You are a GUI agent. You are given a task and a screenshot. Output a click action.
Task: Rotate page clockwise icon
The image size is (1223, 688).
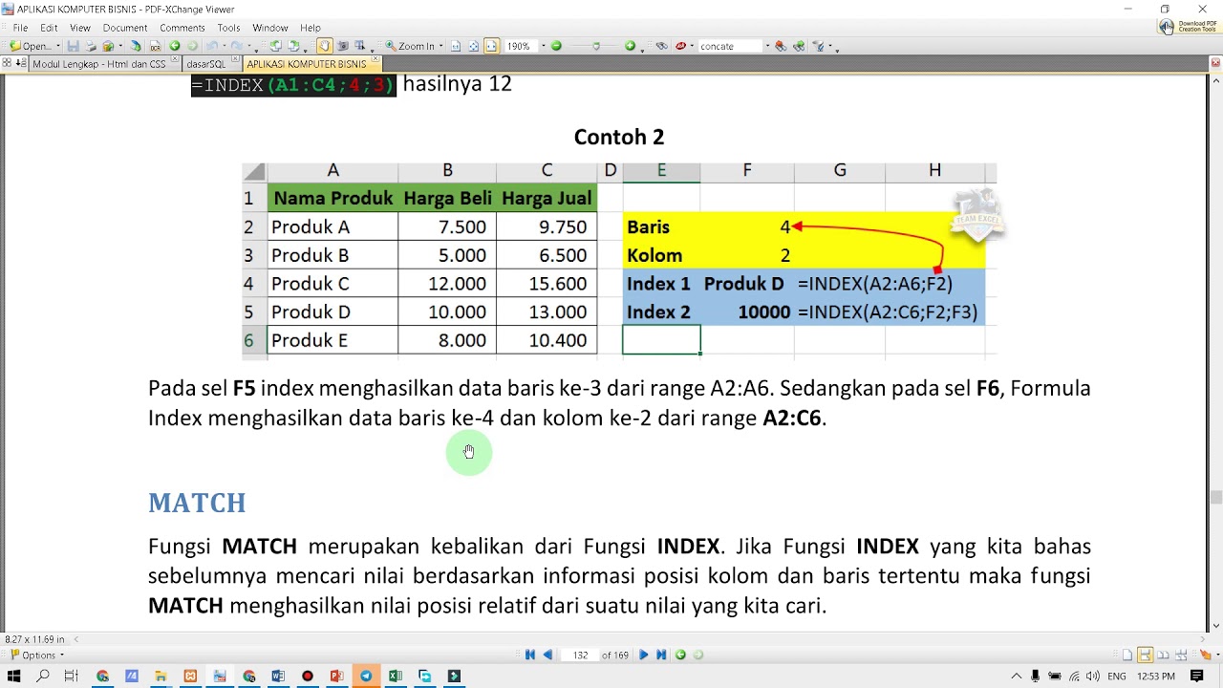click(x=292, y=46)
